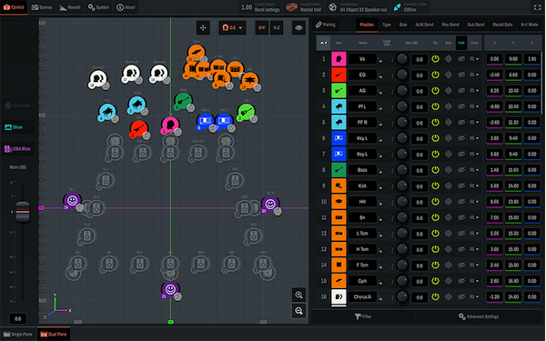The width and height of the screenshot is (546, 341).
Task: Toggle the eye visibility button above map
Action: 298,28
